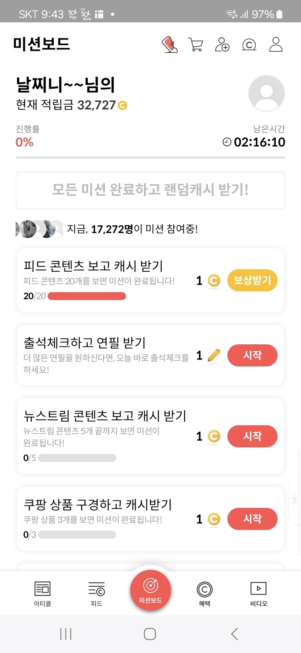The width and height of the screenshot is (301, 653).
Task: Start the 쿠팡 상품 구경 mission
Action: coord(252,519)
